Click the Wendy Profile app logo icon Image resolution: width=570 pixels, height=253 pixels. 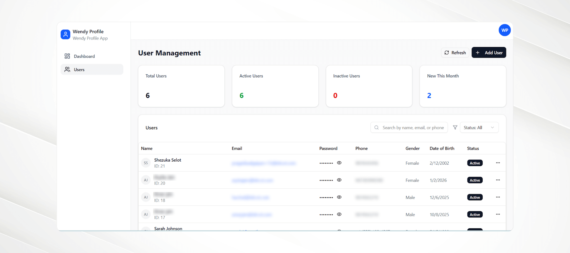pos(65,34)
